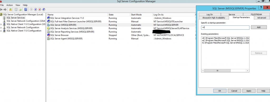Select SQL Server Network Configuration (32bit tree item
The width and height of the screenshot is (270, 102).
[26, 21]
